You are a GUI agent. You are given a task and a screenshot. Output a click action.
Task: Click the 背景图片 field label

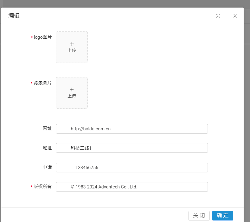pyautogui.click(x=43, y=83)
